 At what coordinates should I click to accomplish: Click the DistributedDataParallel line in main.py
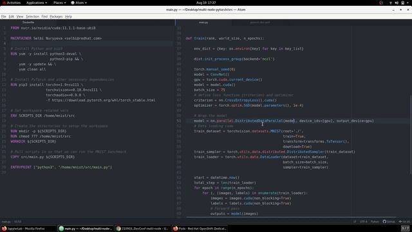click(284, 121)
